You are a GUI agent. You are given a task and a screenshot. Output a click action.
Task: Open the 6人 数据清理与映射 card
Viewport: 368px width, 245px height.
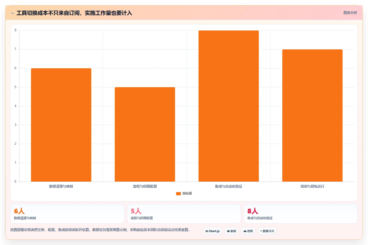[67, 214]
